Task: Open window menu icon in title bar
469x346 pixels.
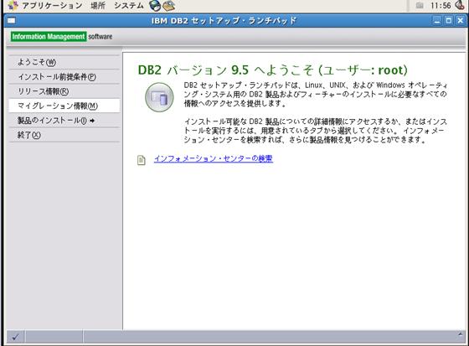Action: pyautogui.click(x=12, y=21)
